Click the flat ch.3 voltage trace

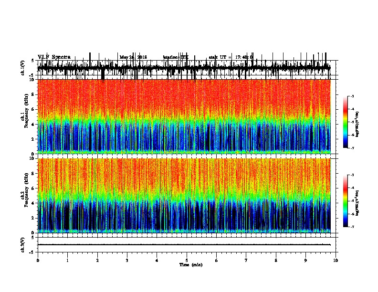[x=184, y=245]
